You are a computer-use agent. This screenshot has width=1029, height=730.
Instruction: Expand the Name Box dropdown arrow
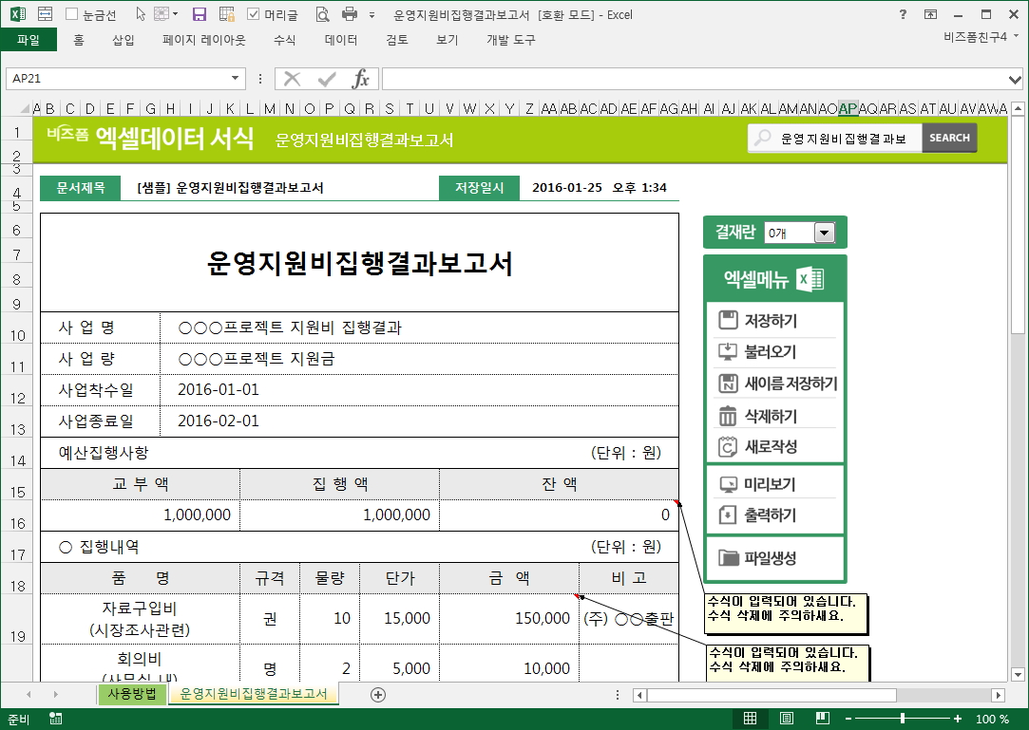pos(236,79)
